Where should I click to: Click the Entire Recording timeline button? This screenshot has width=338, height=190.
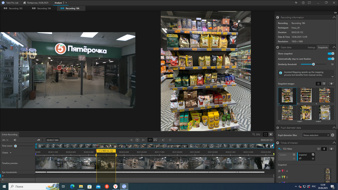pos(10,135)
